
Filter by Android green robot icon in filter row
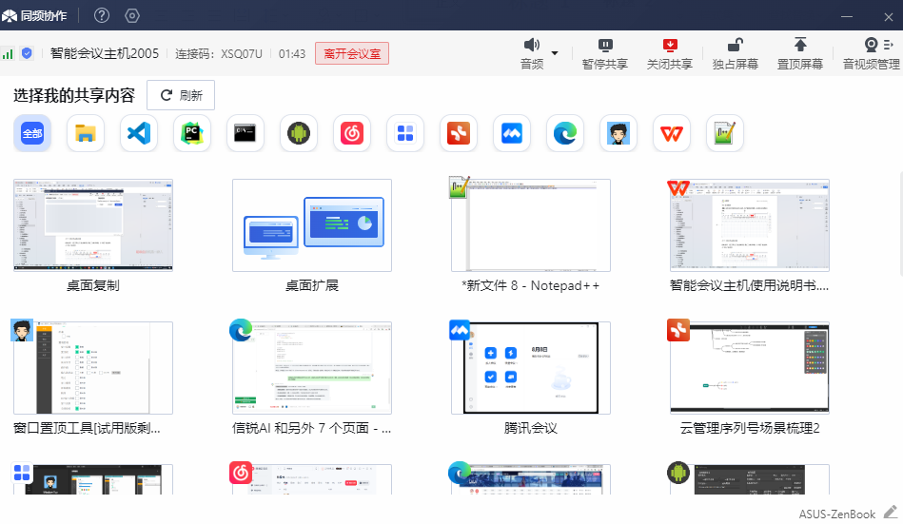click(x=299, y=133)
